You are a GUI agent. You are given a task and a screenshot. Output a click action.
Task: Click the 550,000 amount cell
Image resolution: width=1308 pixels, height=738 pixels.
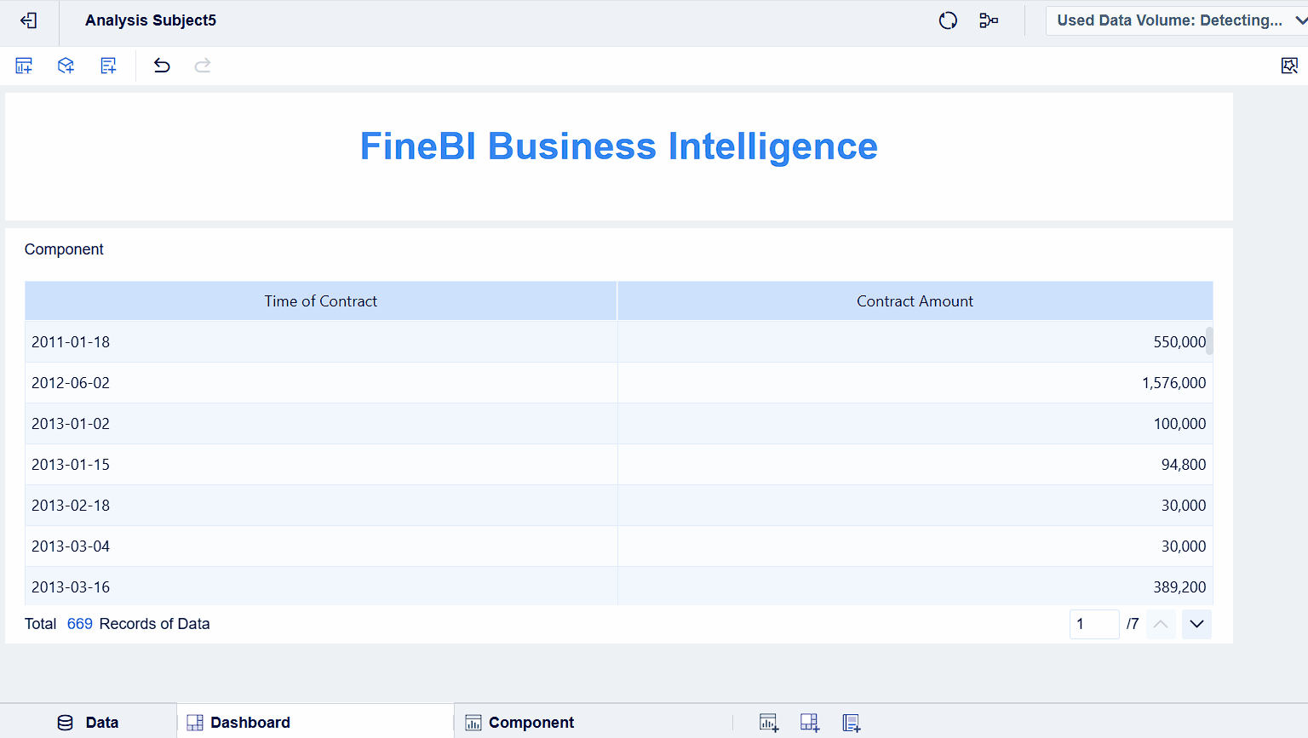point(915,342)
